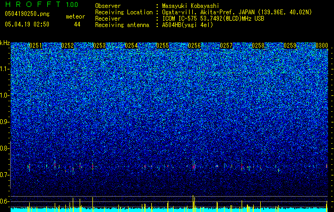Viewport: 334px width, 212px height.
Task: Click the 0255 time marker
Action: [x=162, y=46]
